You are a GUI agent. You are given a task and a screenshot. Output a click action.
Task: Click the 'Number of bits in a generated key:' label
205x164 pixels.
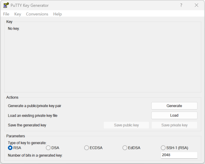pos(35,155)
